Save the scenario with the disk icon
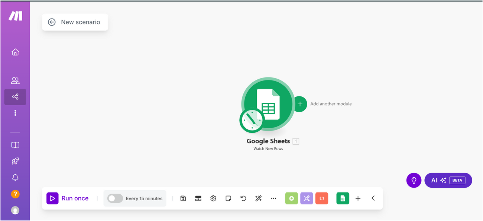483x221 pixels. [x=183, y=198]
